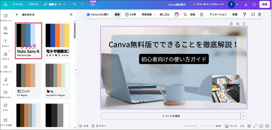Open 配置 position options
This screenshot has width=272, height=130.
point(235,15)
